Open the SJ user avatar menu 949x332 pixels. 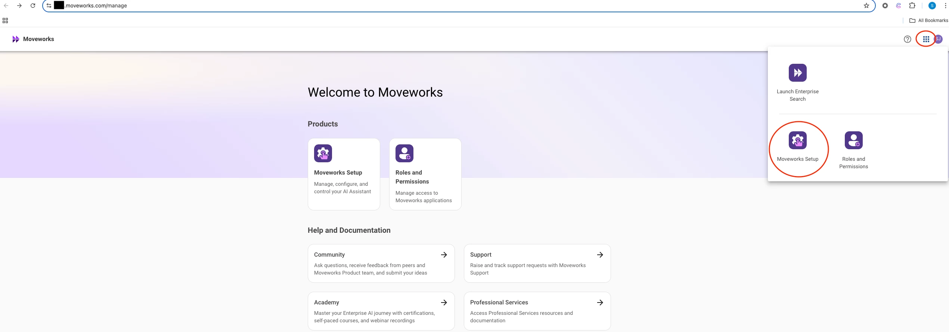(938, 39)
